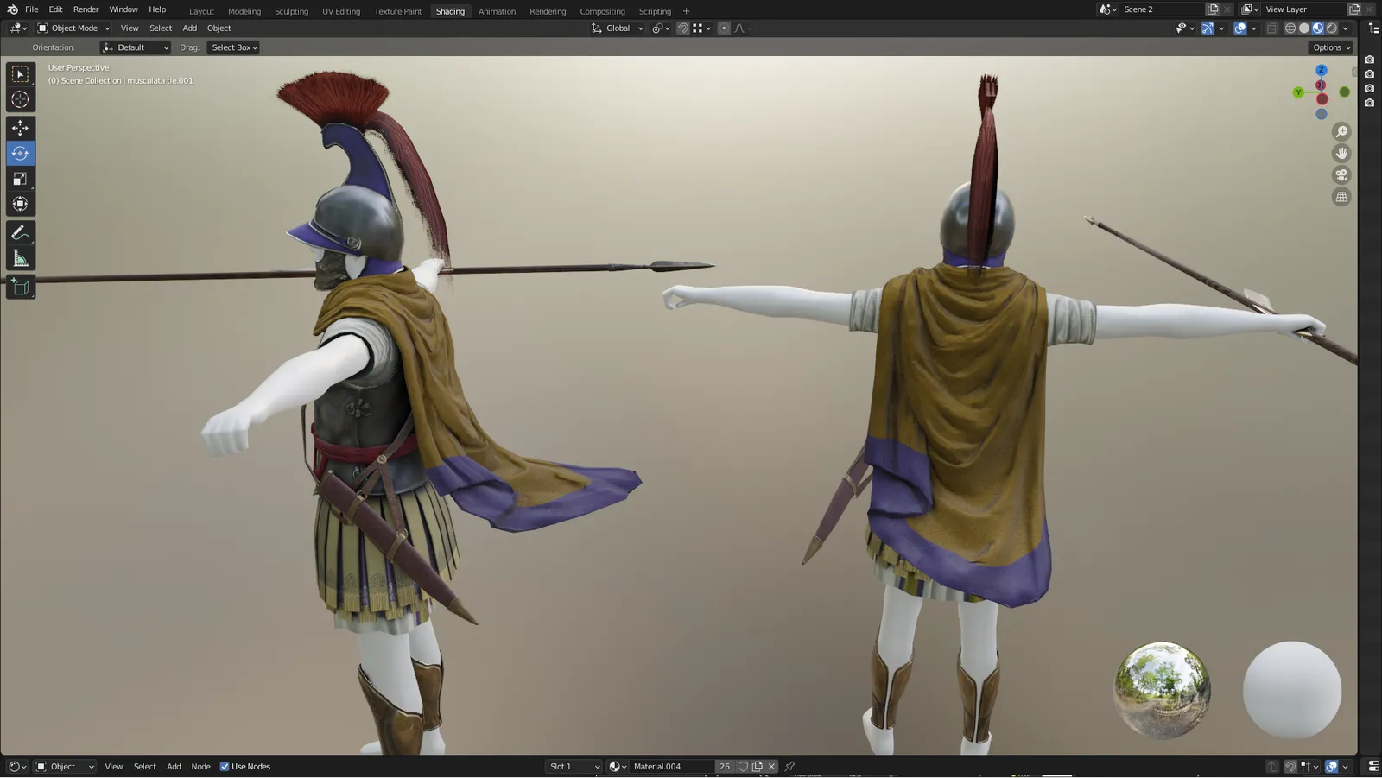1382x778 pixels.
Task: Activate the 3D Cursor tool
Action: point(20,99)
